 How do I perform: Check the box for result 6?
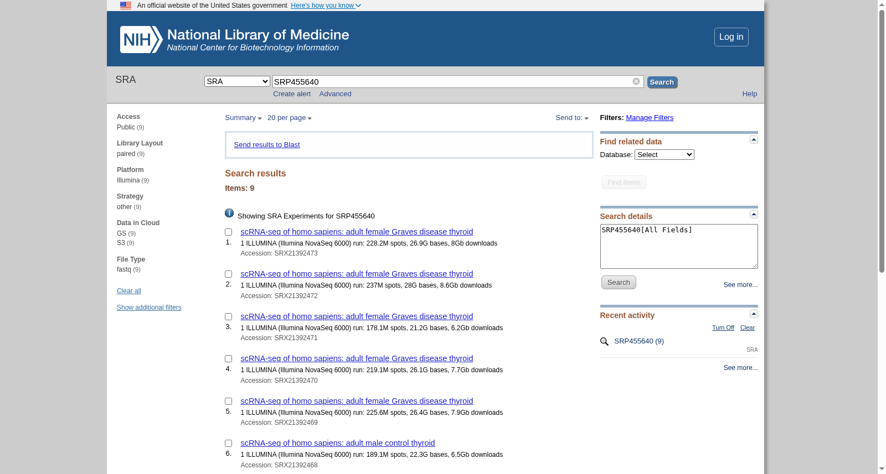228,444
